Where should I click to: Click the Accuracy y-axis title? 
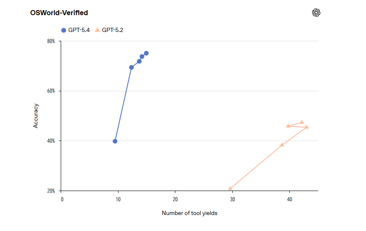36,116
